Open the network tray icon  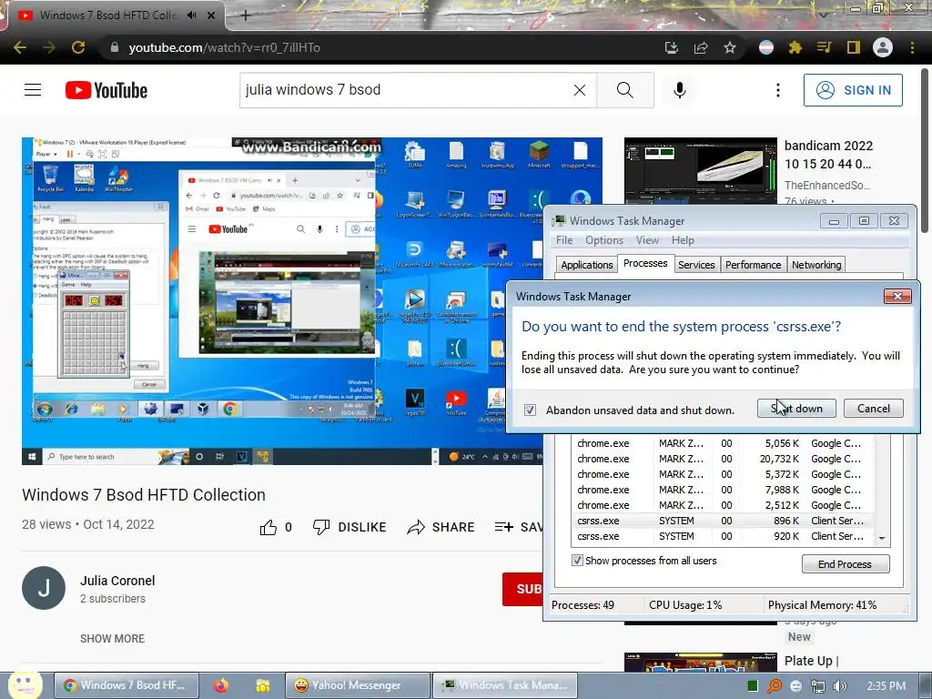pos(818,686)
